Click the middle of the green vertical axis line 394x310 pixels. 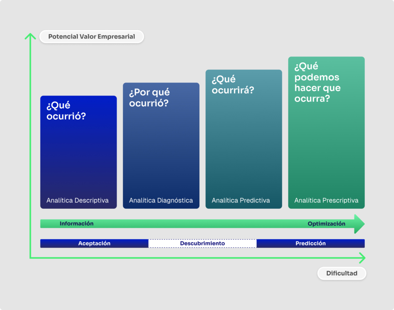tap(30, 146)
